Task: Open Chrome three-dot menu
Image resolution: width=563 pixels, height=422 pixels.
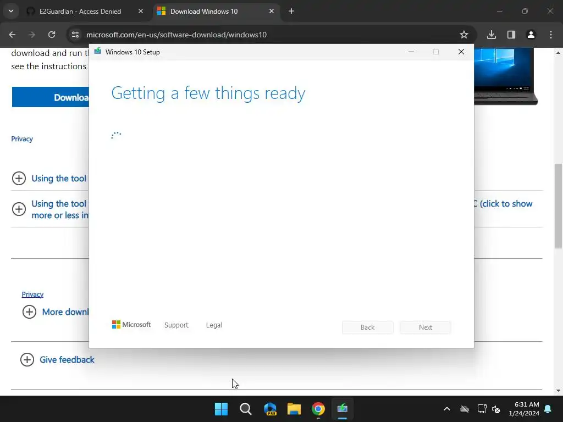Action: pyautogui.click(x=551, y=35)
